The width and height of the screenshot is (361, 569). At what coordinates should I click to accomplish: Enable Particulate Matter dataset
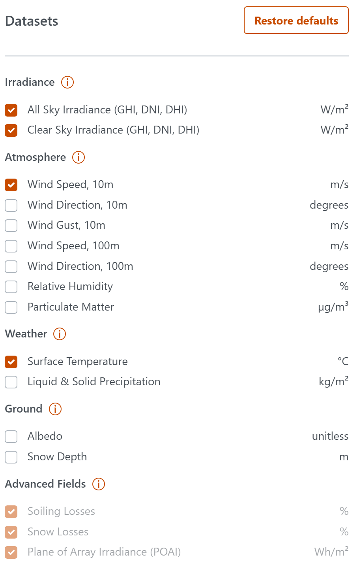pos(11,307)
